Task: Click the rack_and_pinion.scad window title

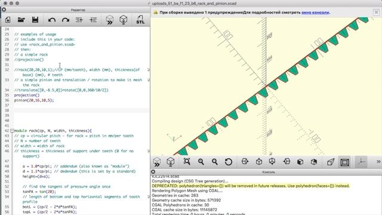Action: [194, 4]
